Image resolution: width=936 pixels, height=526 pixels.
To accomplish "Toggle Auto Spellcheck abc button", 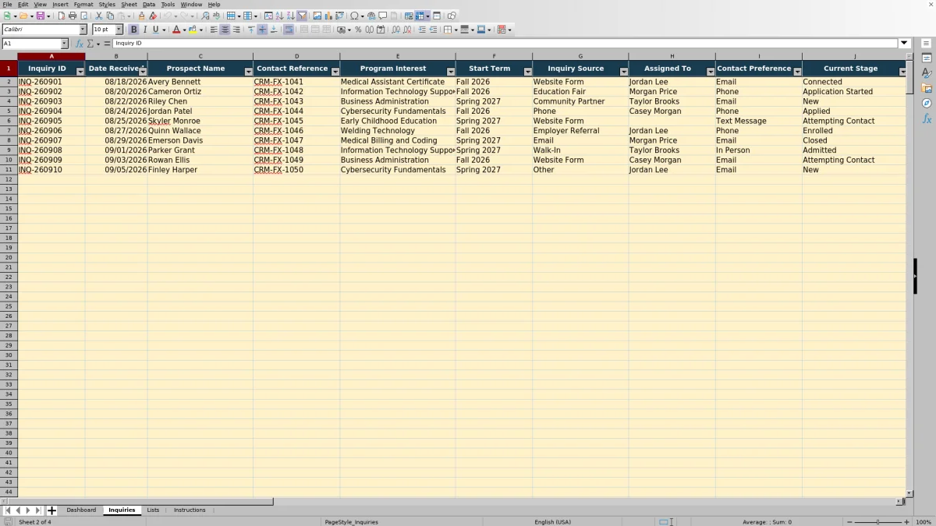I will tap(216, 16).
